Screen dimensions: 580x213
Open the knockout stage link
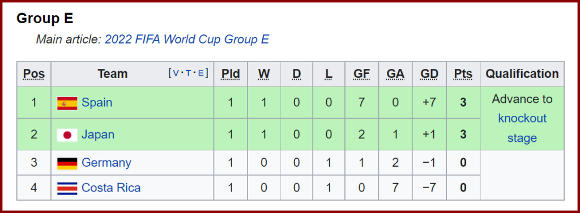(522, 128)
